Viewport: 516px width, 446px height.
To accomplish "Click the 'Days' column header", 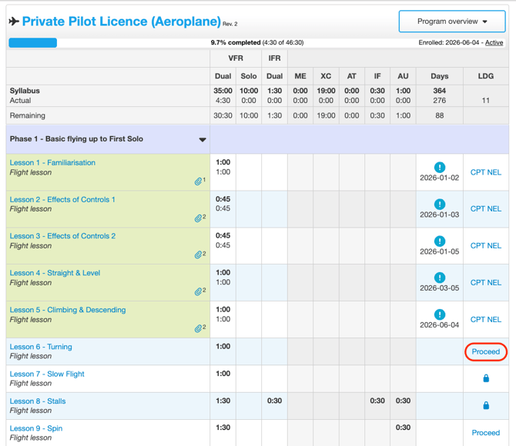I will tap(440, 76).
